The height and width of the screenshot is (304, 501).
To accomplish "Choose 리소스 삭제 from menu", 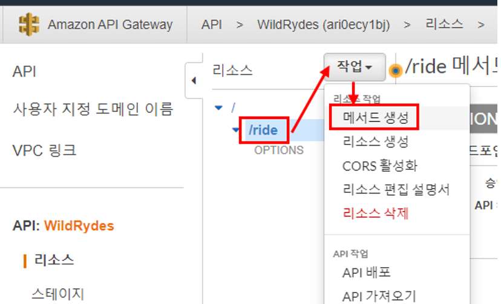I will tap(375, 213).
